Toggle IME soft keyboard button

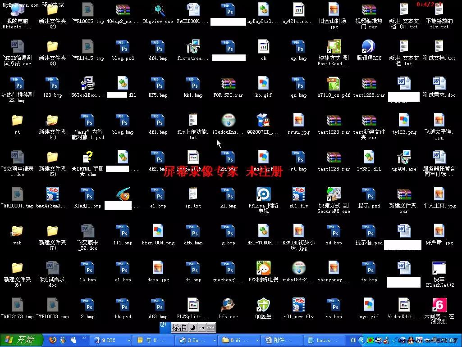tap(210, 327)
